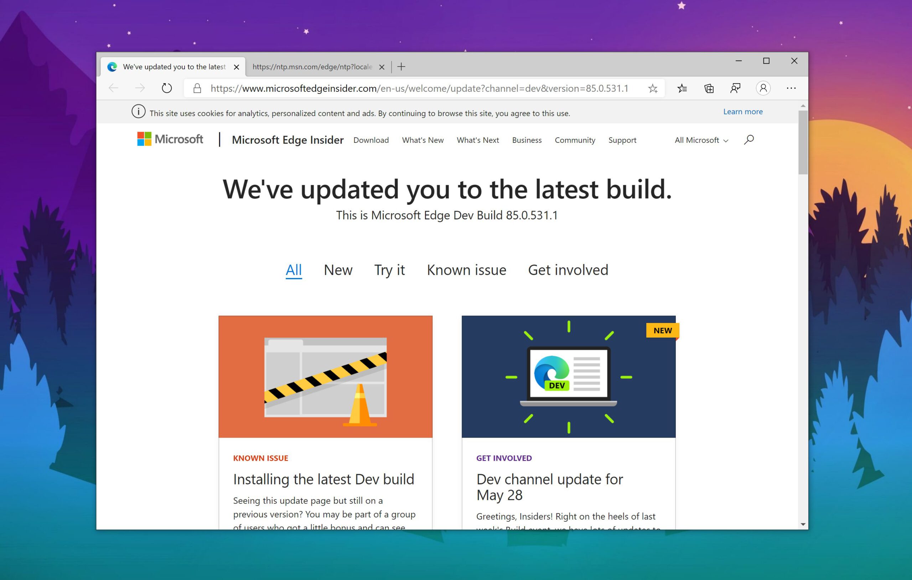Open the What's New nav link
Screen dimensions: 912x580
coord(423,140)
